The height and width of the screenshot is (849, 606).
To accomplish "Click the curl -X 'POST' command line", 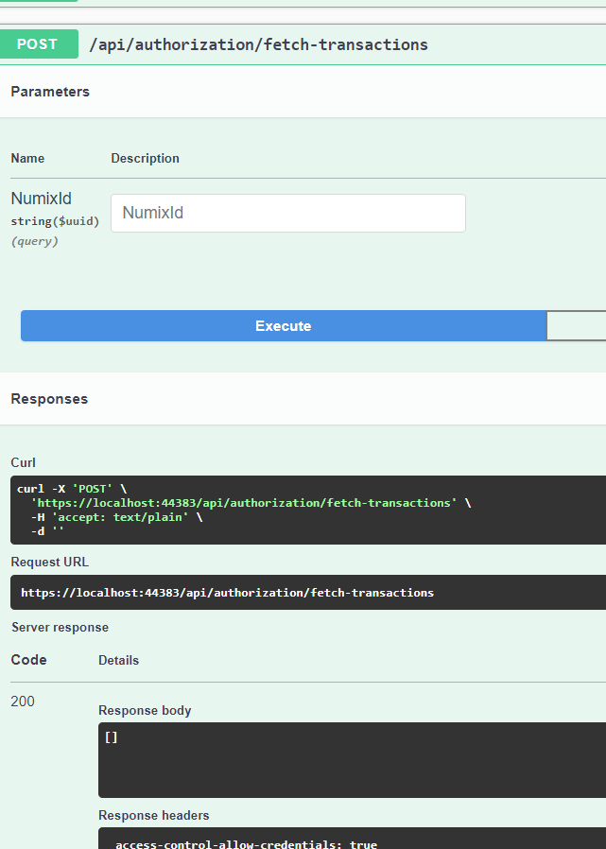I will [x=72, y=489].
